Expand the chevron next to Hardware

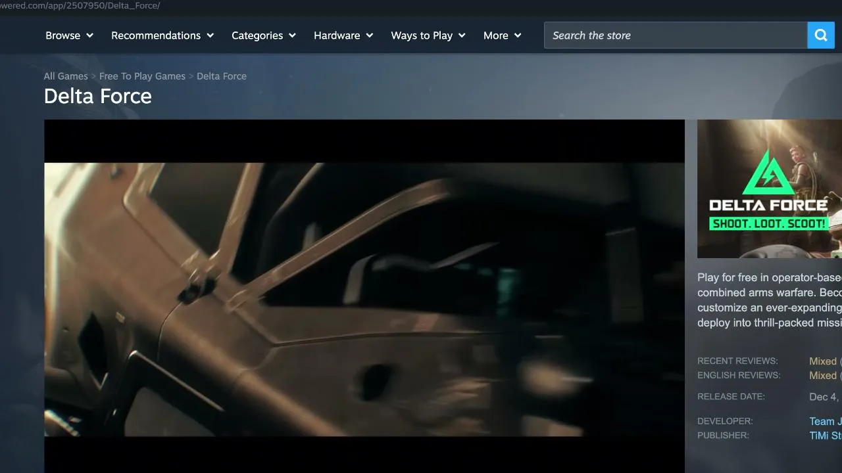pyautogui.click(x=370, y=35)
